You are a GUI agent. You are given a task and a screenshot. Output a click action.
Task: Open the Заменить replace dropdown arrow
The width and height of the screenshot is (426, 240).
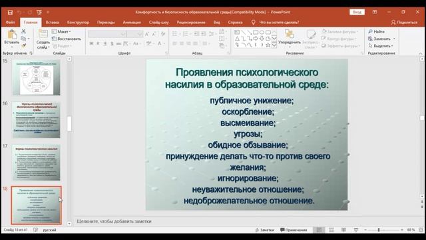click(x=394, y=39)
